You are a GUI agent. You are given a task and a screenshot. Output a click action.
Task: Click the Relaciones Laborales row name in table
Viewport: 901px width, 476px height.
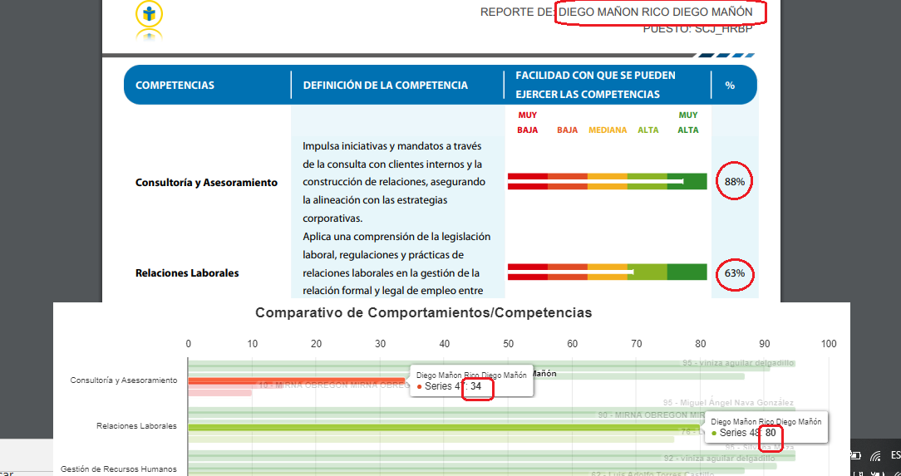[x=187, y=272]
